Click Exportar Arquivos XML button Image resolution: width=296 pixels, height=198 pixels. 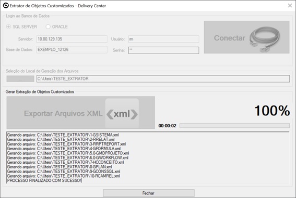[x=80, y=113]
